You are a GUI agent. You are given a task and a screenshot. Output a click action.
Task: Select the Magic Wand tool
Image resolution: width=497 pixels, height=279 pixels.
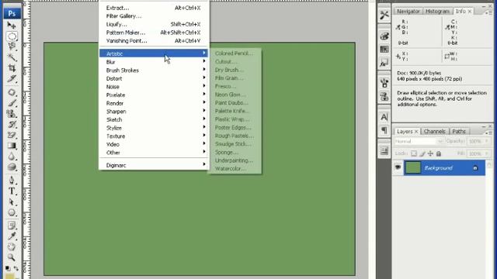[12, 57]
